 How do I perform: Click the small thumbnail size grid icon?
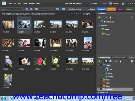[x=37, y=9]
